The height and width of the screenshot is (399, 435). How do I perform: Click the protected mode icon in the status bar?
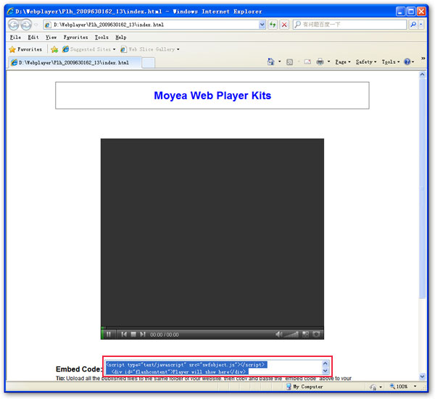(x=373, y=387)
